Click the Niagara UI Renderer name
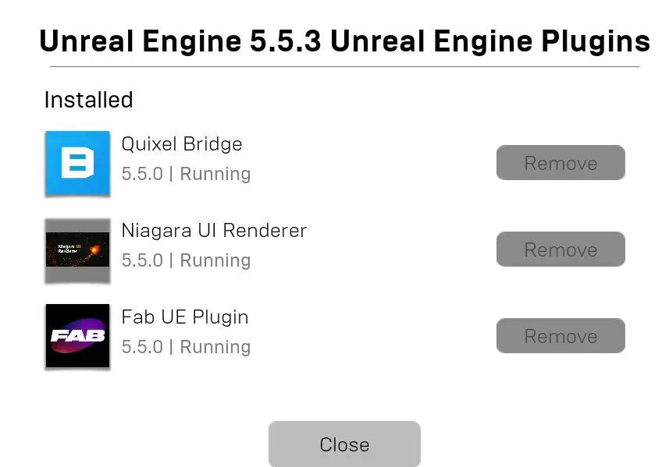This screenshot has height=467, width=669. click(214, 231)
